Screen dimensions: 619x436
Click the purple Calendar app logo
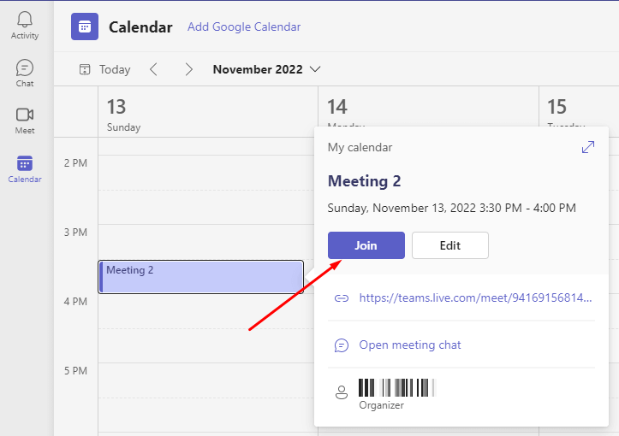(x=84, y=27)
